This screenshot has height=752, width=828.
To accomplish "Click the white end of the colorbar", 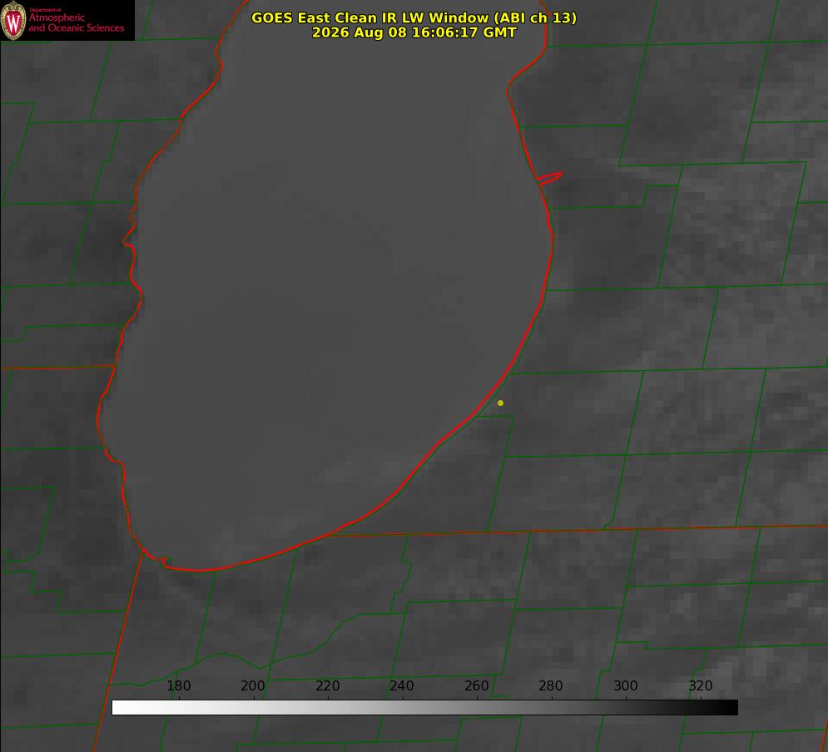I will tap(119, 708).
